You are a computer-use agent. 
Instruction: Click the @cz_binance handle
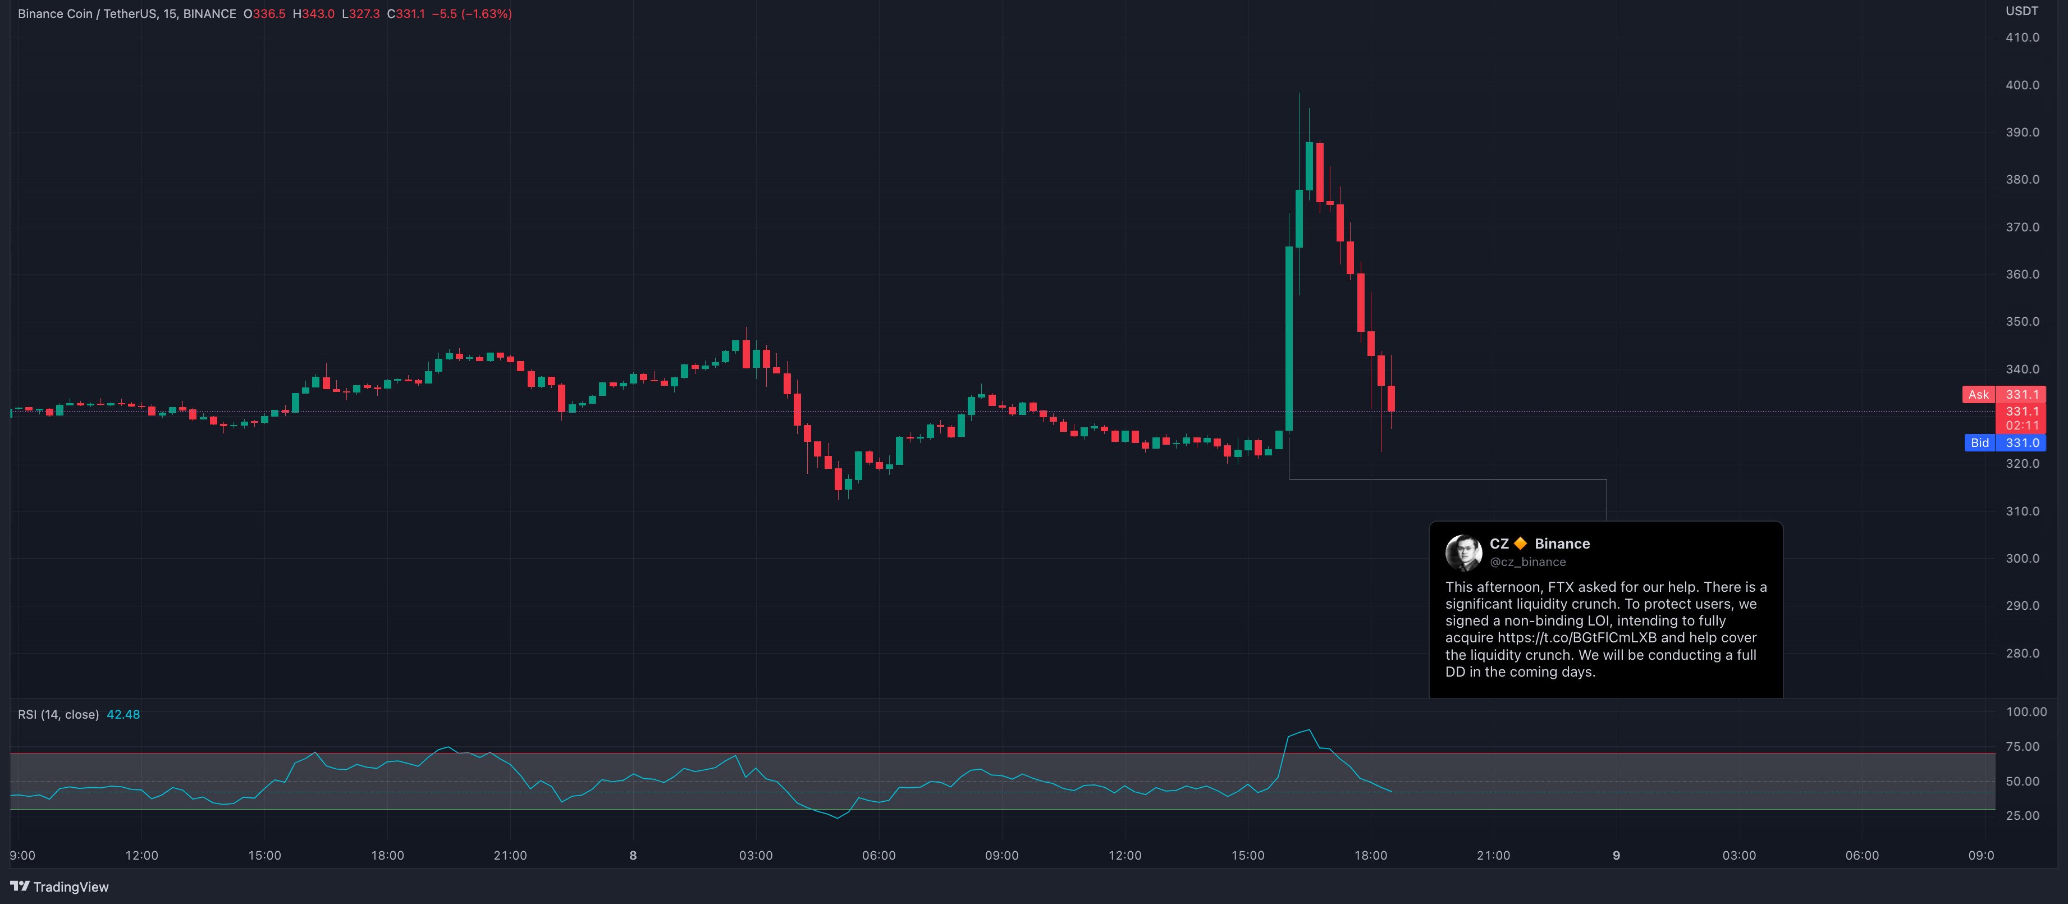coord(1528,562)
